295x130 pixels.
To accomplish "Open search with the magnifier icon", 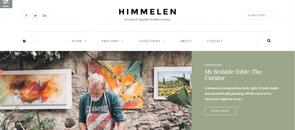I will coord(269,41).
